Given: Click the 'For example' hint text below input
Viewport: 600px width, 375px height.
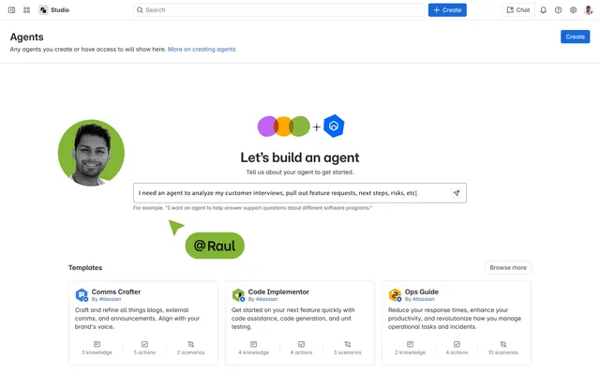Looking at the screenshot, I should click(252, 208).
